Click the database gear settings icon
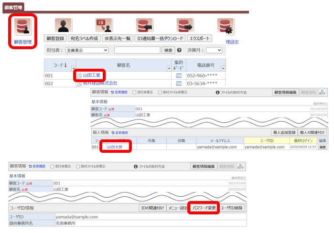334x233 pixels. (x=226, y=27)
